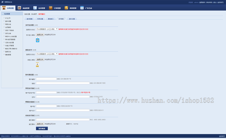Focus the 网银在线 商户号 input field
This screenshot has width=226, height=139.
pos(46,106)
